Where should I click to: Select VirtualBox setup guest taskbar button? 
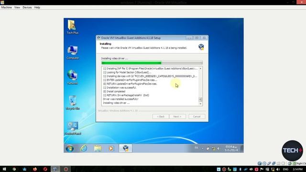(x=125, y=149)
